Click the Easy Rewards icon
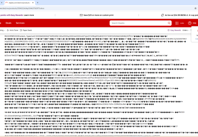 [x=169, y=30]
